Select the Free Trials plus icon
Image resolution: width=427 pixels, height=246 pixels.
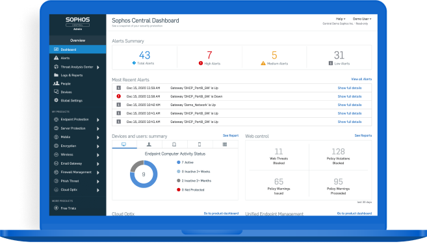(56, 208)
